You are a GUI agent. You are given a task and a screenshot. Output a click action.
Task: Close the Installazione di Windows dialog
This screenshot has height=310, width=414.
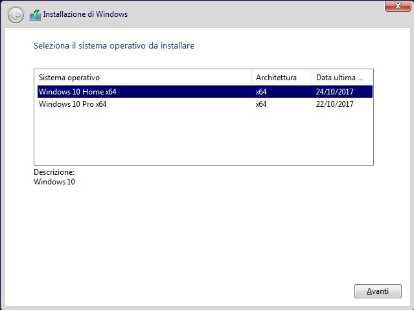[398, 6]
